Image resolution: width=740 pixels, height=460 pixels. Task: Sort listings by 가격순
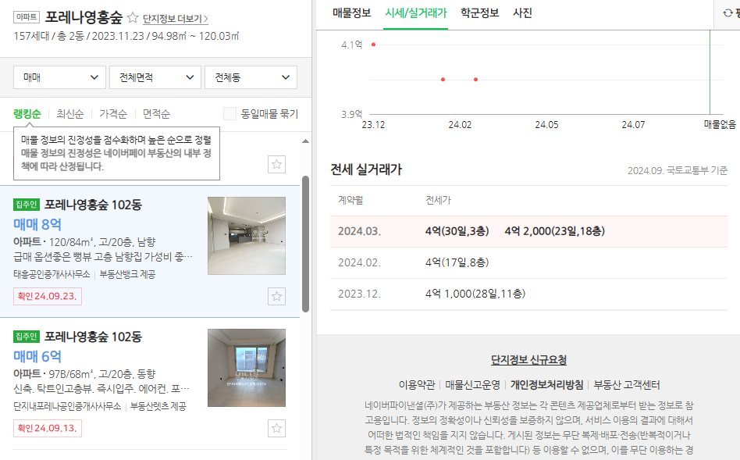[x=112, y=114]
